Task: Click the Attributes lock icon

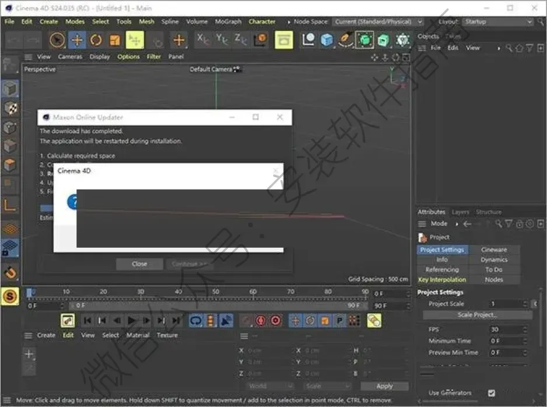Action: [x=520, y=224]
